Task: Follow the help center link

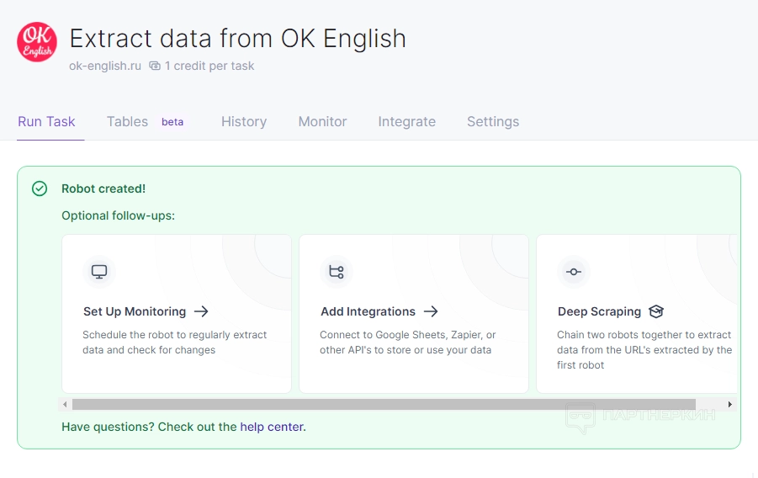Action: (272, 427)
